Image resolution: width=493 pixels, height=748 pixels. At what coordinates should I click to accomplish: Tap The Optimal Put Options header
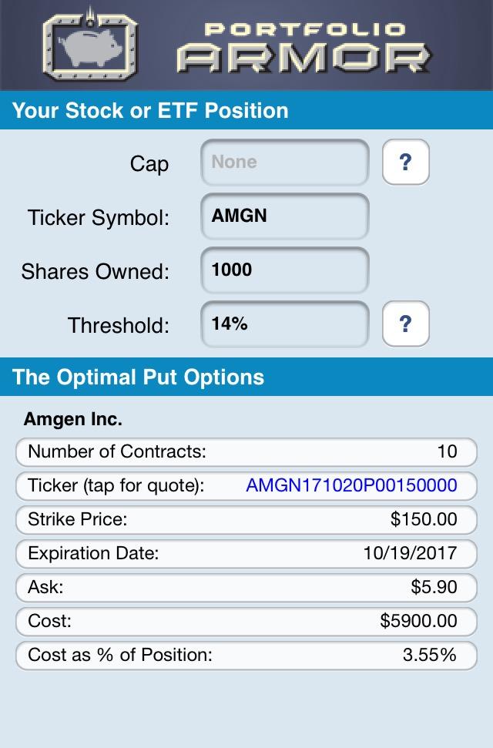tap(246, 377)
